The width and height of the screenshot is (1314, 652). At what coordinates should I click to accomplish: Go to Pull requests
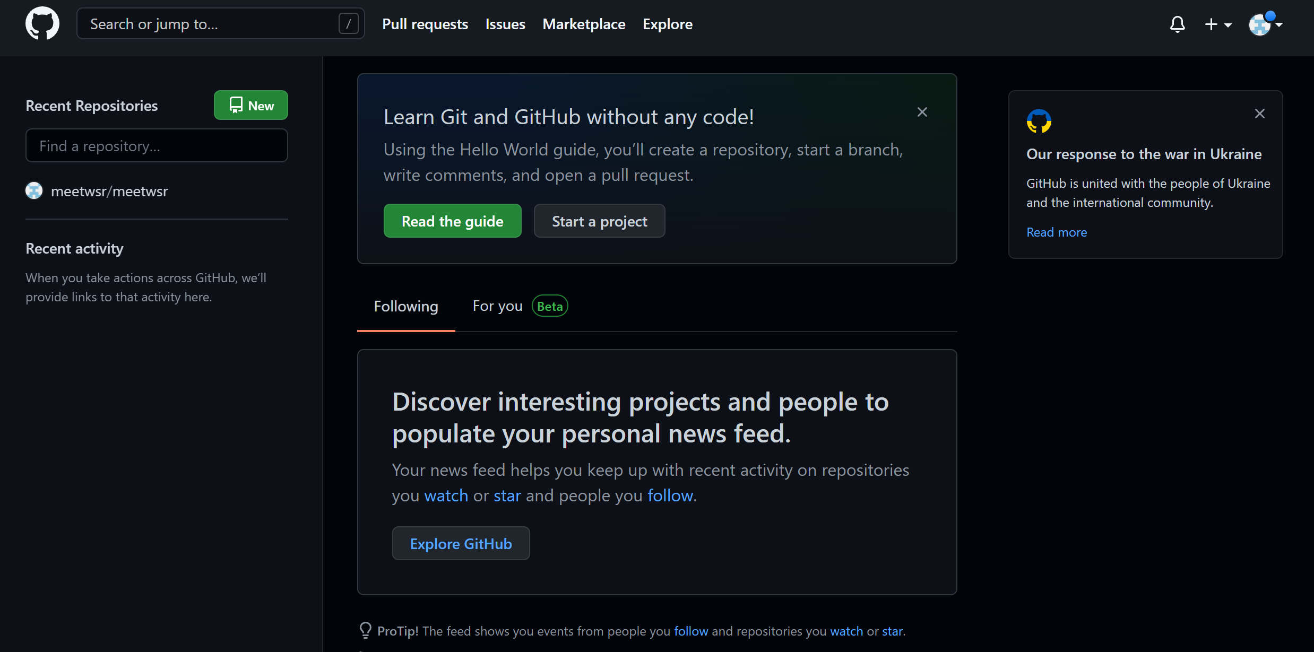(425, 24)
